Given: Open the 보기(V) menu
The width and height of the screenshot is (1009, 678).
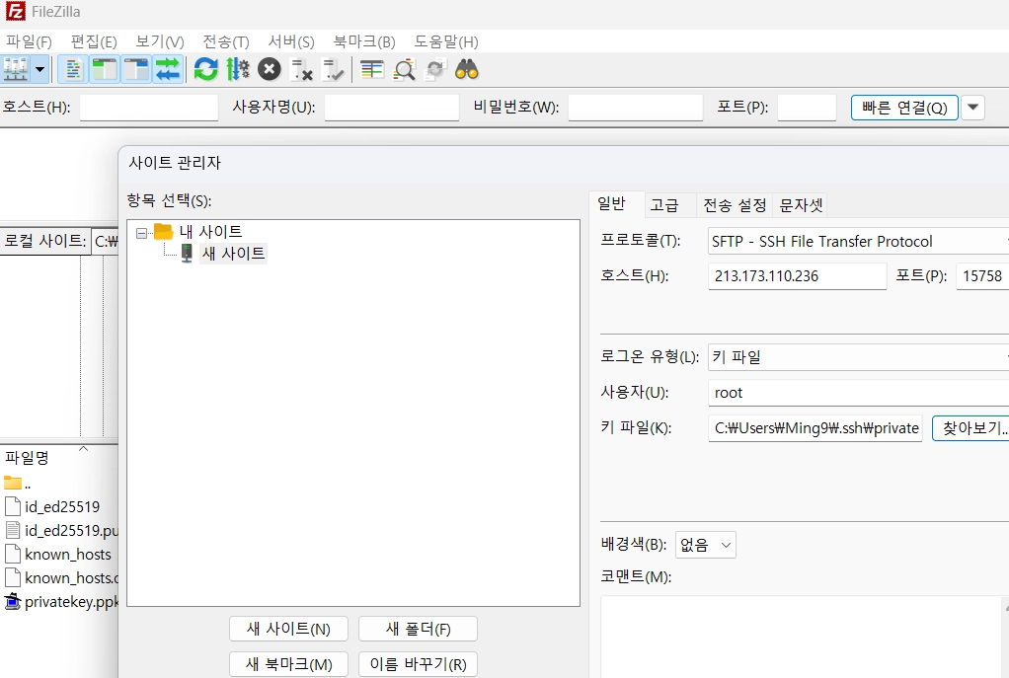Looking at the screenshot, I should pyautogui.click(x=160, y=41).
